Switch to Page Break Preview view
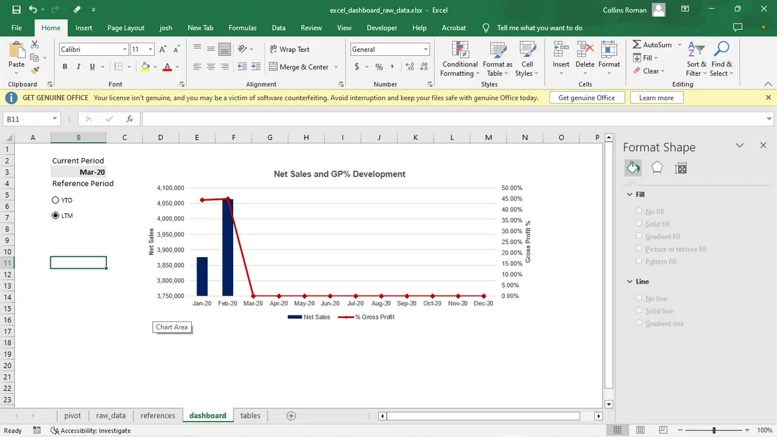The image size is (777, 437). pyautogui.click(x=663, y=430)
